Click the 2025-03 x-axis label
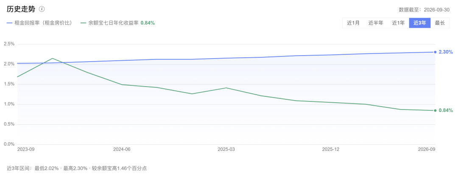 [226, 149]
